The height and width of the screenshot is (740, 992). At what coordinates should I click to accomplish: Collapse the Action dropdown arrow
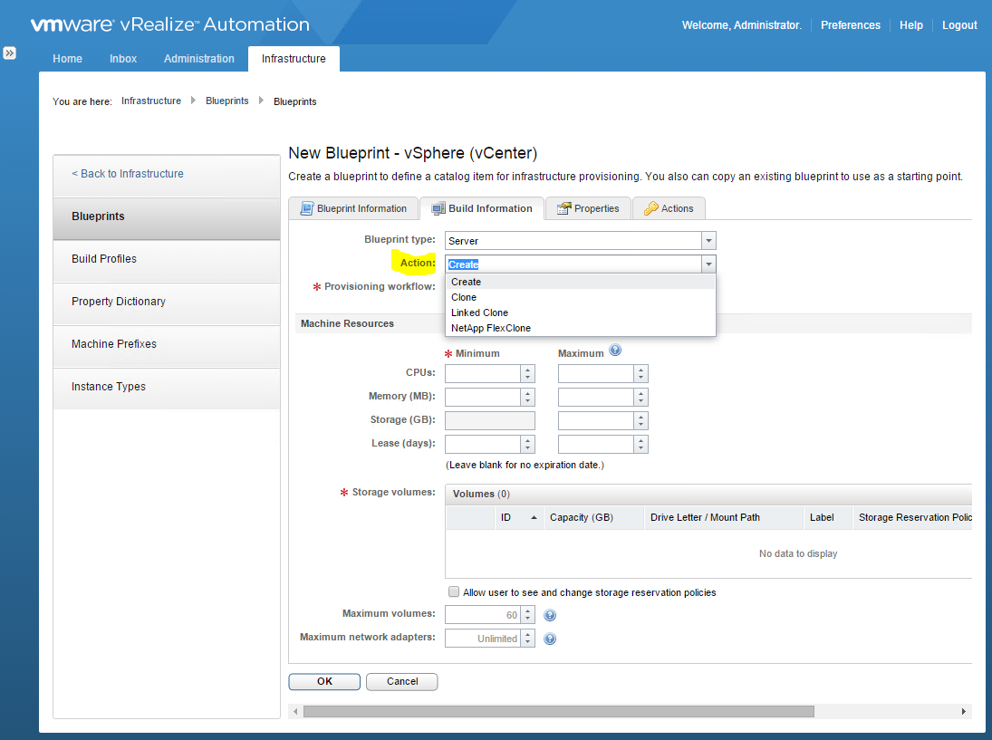click(x=708, y=264)
